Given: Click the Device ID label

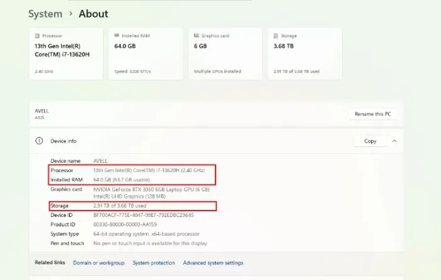Looking at the screenshot, I should coord(62,215).
